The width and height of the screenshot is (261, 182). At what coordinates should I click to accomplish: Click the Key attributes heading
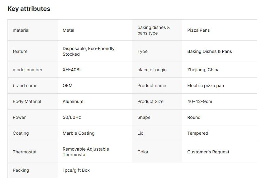29,9
